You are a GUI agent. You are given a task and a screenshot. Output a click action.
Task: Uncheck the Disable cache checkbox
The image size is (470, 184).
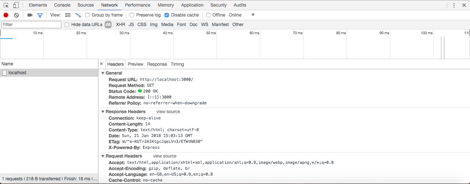coord(167,15)
